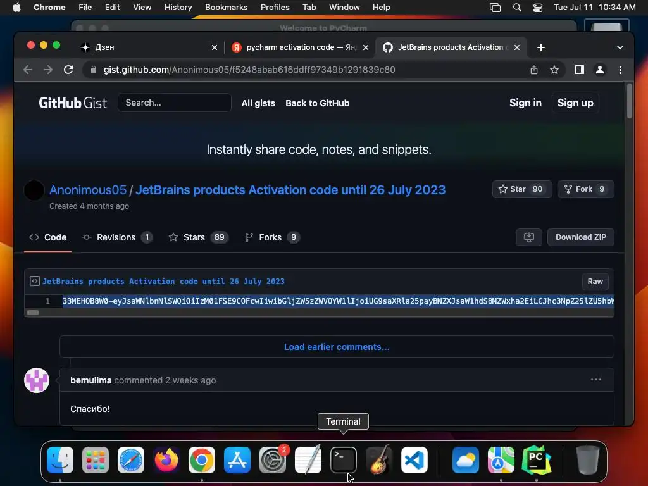Open the Apple menu
Viewport: 648px width, 486px height.
click(16, 8)
